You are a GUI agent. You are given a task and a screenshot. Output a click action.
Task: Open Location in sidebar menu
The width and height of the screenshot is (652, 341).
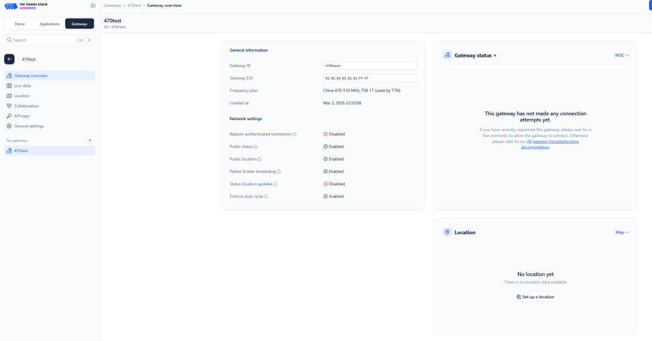[50, 95]
